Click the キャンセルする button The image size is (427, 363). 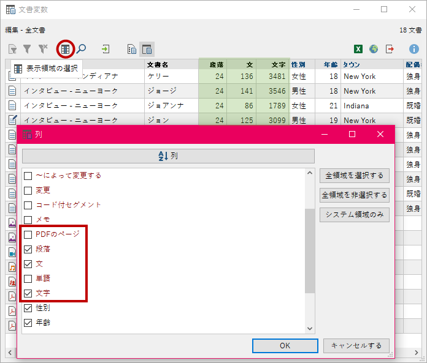point(356,345)
